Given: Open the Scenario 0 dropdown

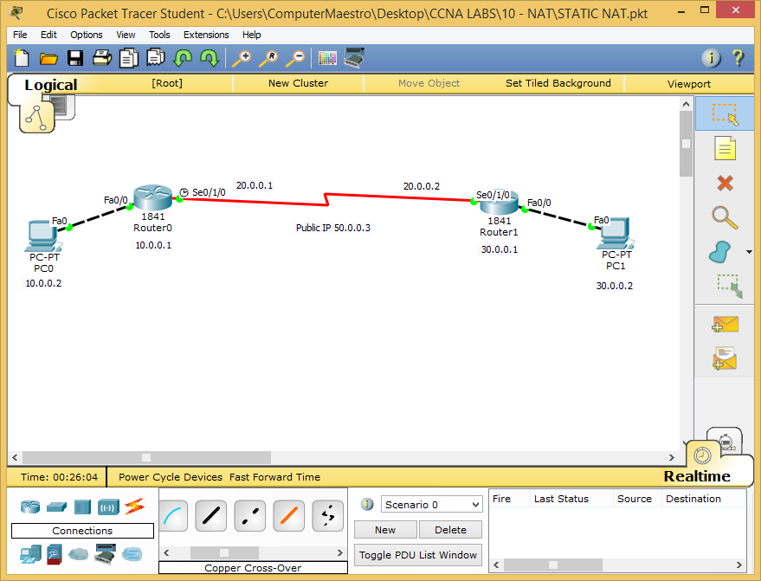Looking at the screenshot, I should pos(431,504).
